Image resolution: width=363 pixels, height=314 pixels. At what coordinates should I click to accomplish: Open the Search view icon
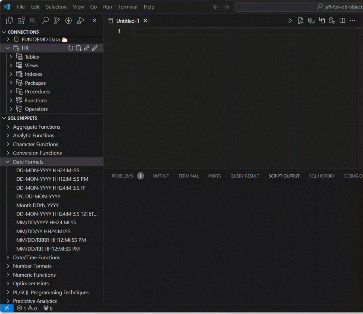pos(45,21)
